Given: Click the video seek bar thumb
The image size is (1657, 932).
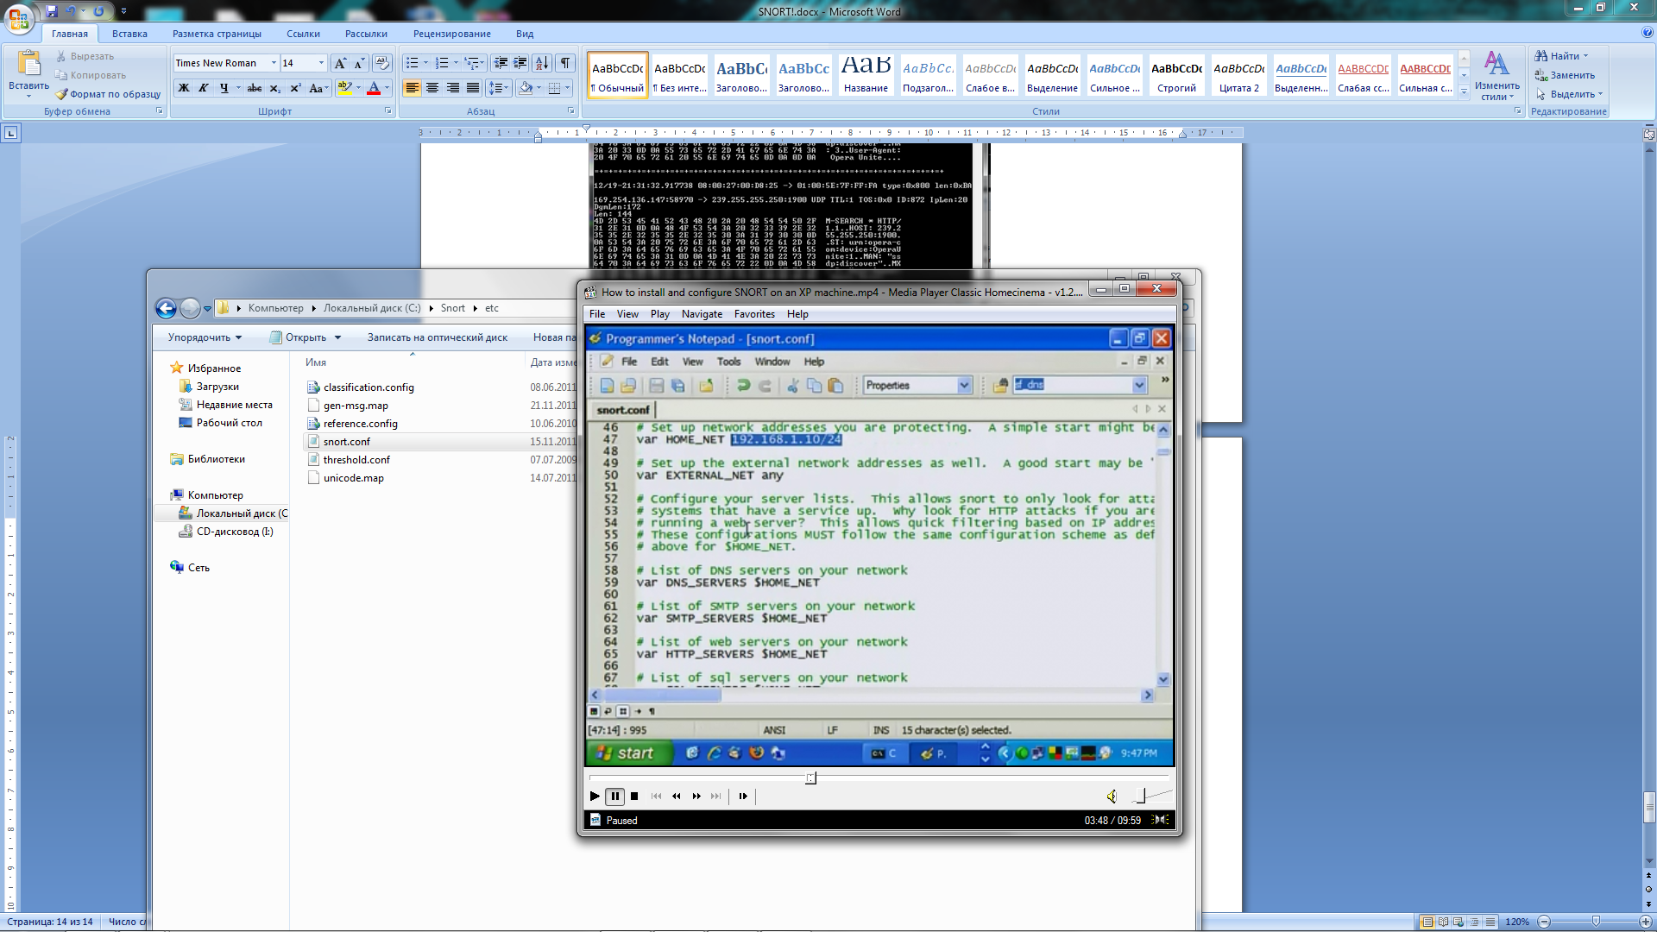Looking at the screenshot, I should (x=810, y=778).
